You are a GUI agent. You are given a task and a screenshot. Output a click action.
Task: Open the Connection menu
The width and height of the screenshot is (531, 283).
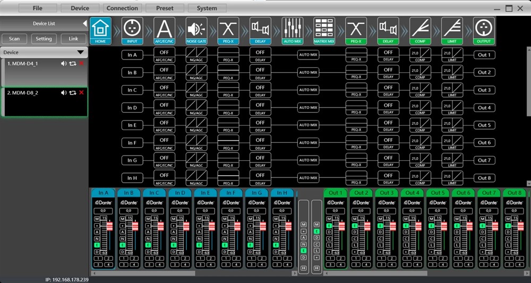(122, 8)
